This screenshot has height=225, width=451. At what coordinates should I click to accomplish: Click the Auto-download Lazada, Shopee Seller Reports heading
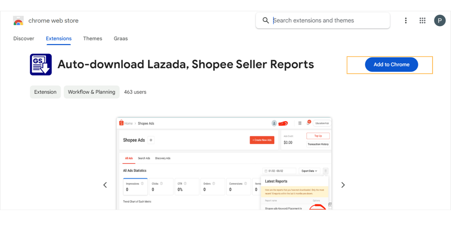(x=185, y=64)
